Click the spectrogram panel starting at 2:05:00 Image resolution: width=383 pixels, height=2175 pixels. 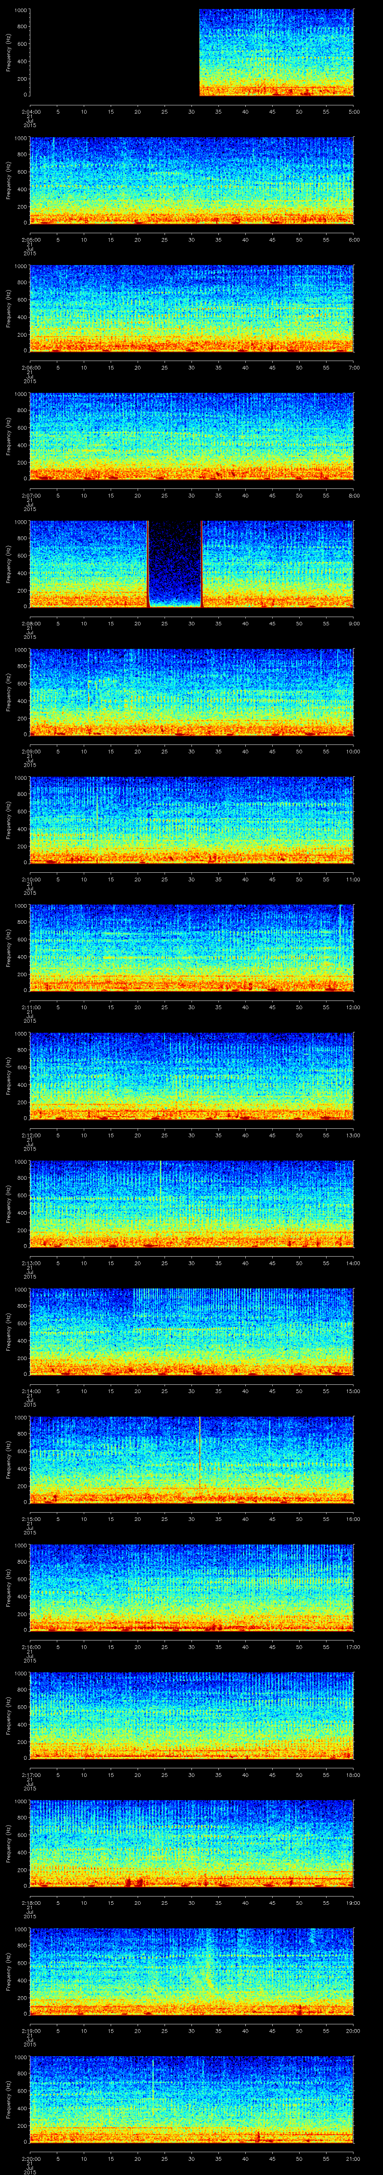(x=192, y=180)
